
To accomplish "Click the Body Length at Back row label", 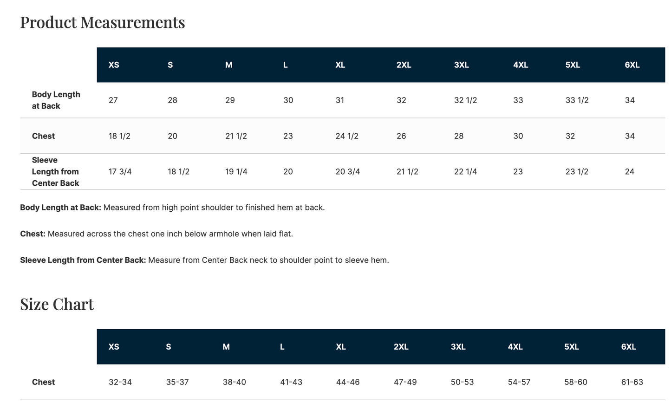I will pyautogui.click(x=56, y=100).
